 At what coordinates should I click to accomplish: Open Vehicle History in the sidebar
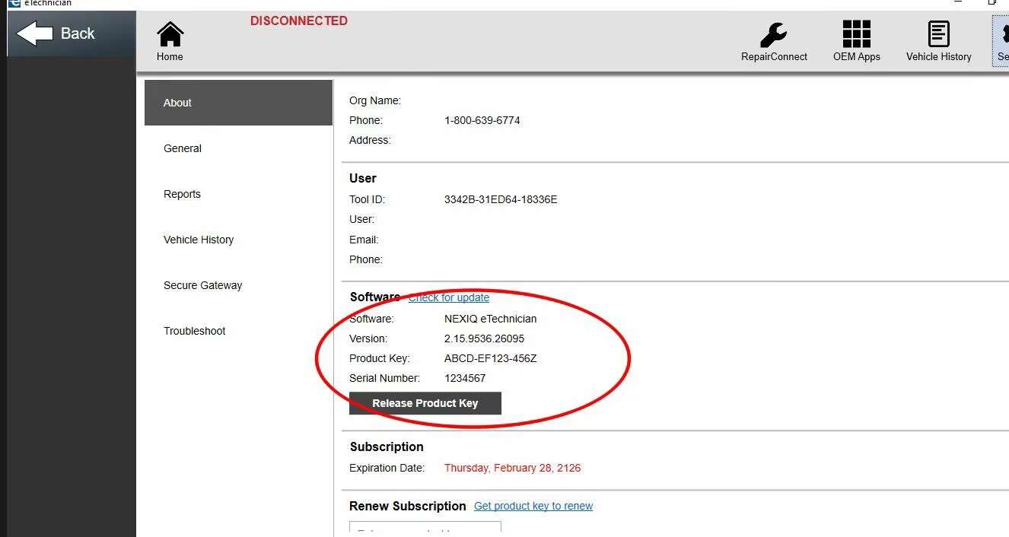click(x=238, y=240)
